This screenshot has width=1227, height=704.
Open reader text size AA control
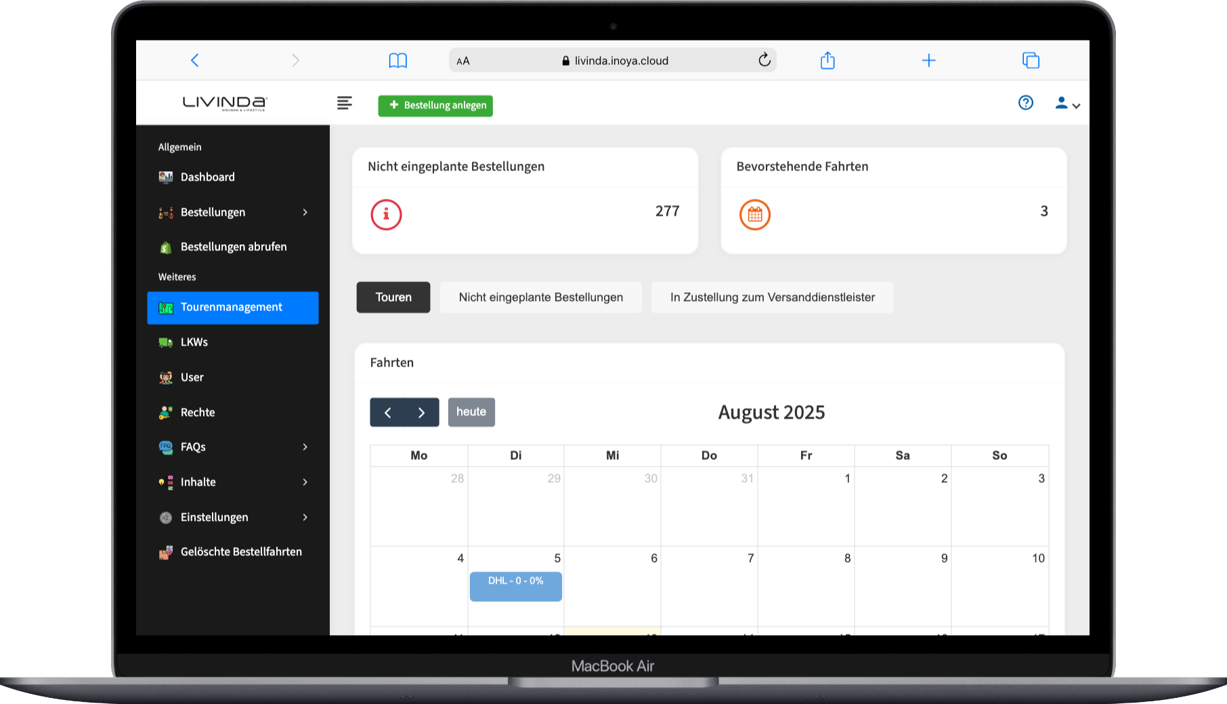[x=463, y=61]
